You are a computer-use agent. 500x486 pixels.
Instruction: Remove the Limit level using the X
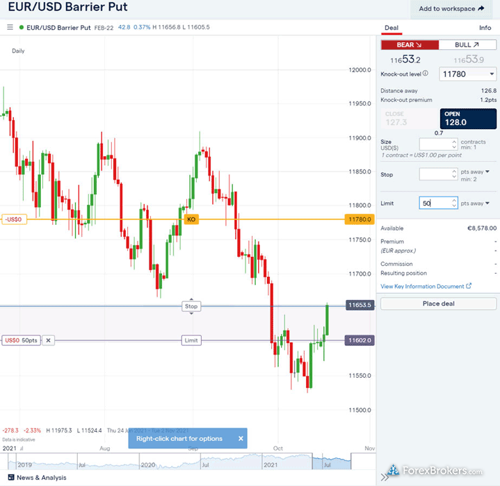point(48,340)
